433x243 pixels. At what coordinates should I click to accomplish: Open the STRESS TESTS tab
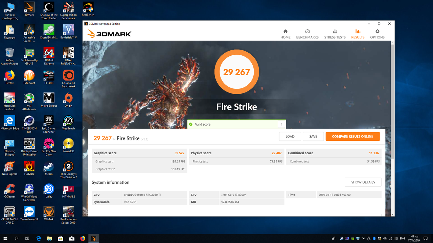[x=335, y=34]
